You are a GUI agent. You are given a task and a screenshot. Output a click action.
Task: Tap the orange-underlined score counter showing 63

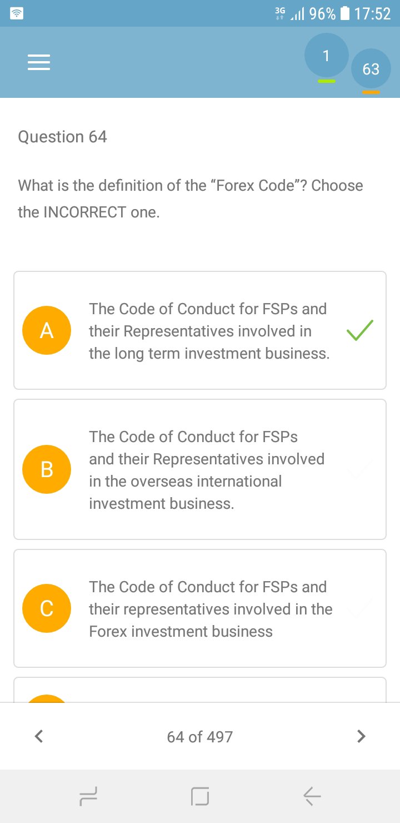(371, 69)
